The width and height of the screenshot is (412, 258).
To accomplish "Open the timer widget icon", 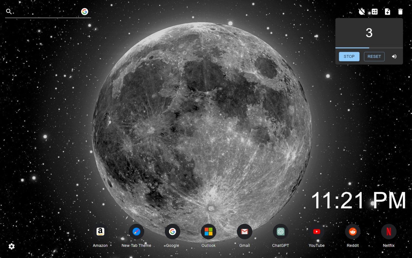I will (x=362, y=12).
